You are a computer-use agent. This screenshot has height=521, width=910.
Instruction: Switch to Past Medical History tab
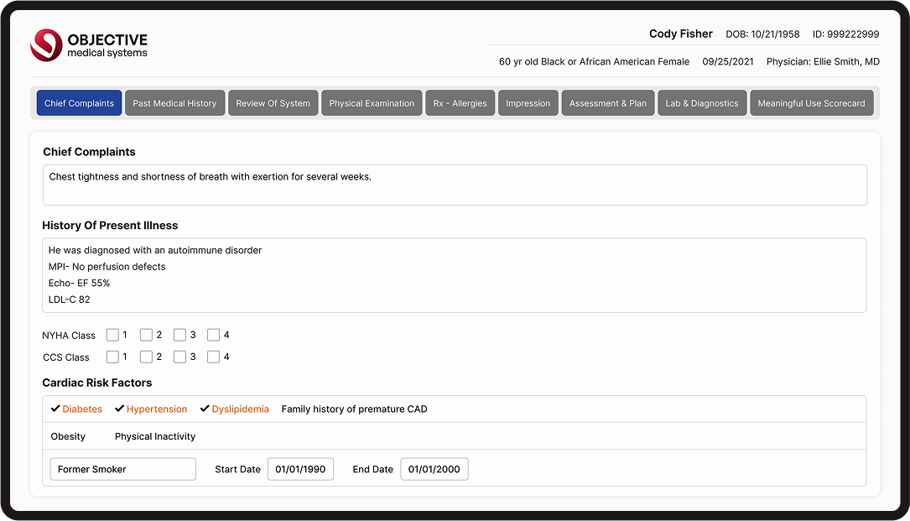coord(174,103)
